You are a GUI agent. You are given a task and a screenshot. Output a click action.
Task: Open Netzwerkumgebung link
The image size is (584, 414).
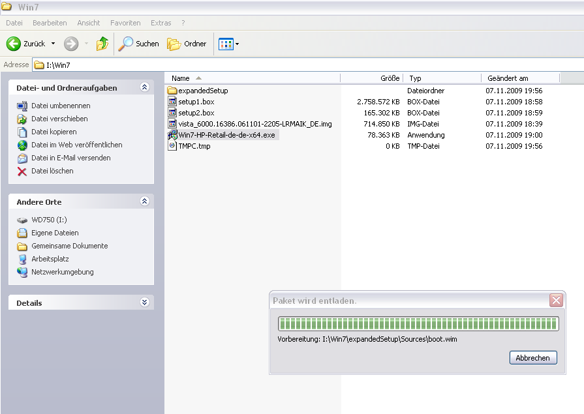pos(63,272)
